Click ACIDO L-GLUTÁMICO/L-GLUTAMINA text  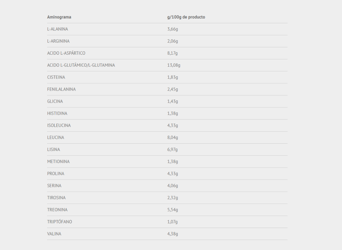(81, 65)
